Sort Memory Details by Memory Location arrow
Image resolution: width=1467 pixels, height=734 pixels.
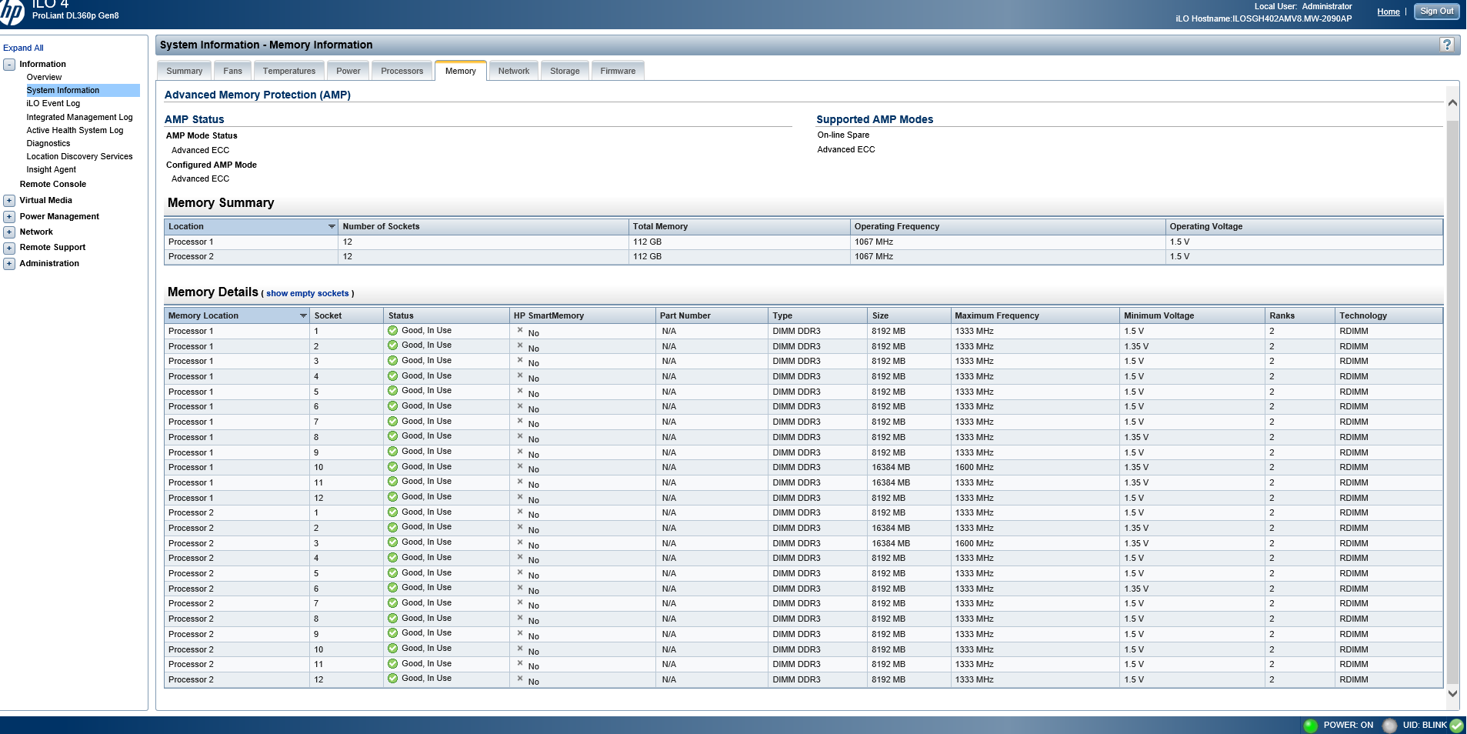coord(303,315)
